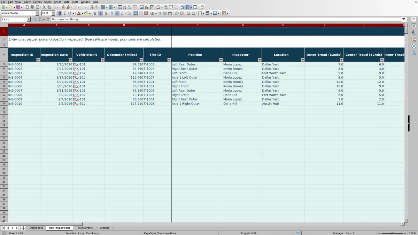Screen dimensions: 418x235
Task: Open Function Wizard fx icon
Action: (36, 19)
